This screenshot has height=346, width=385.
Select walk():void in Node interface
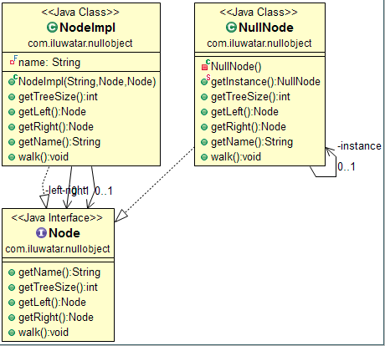tap(44, 333)
